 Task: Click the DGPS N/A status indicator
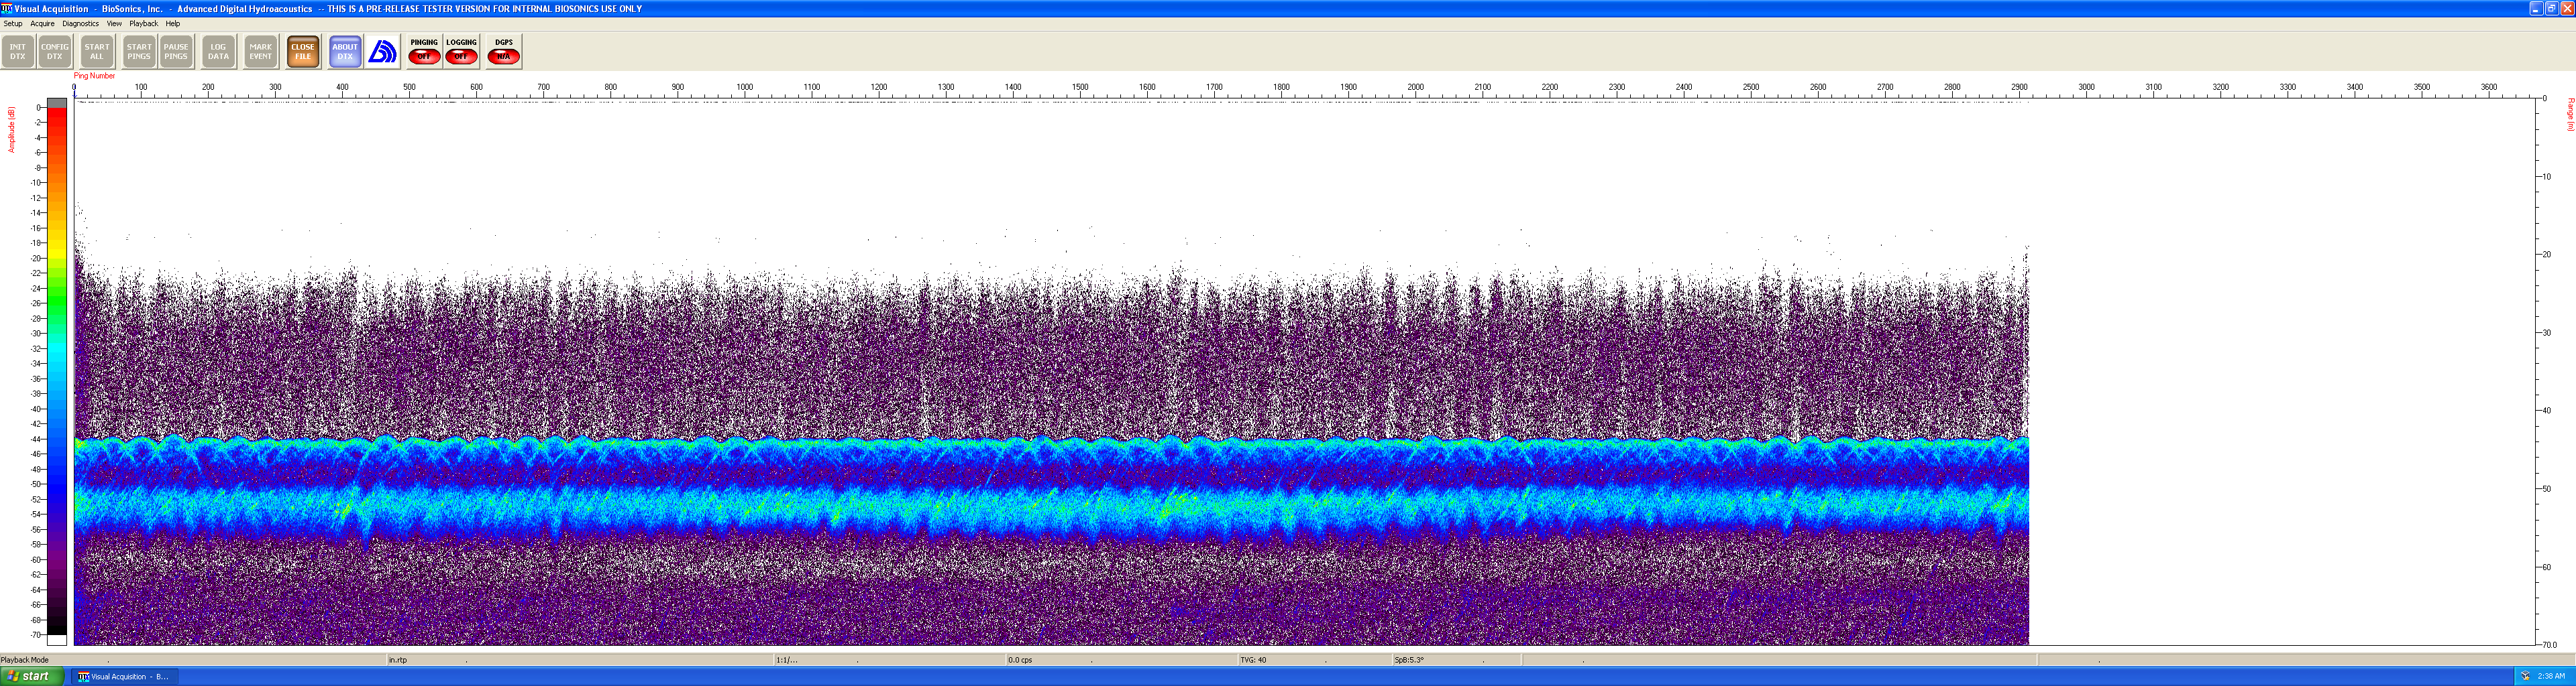[504, 52]
